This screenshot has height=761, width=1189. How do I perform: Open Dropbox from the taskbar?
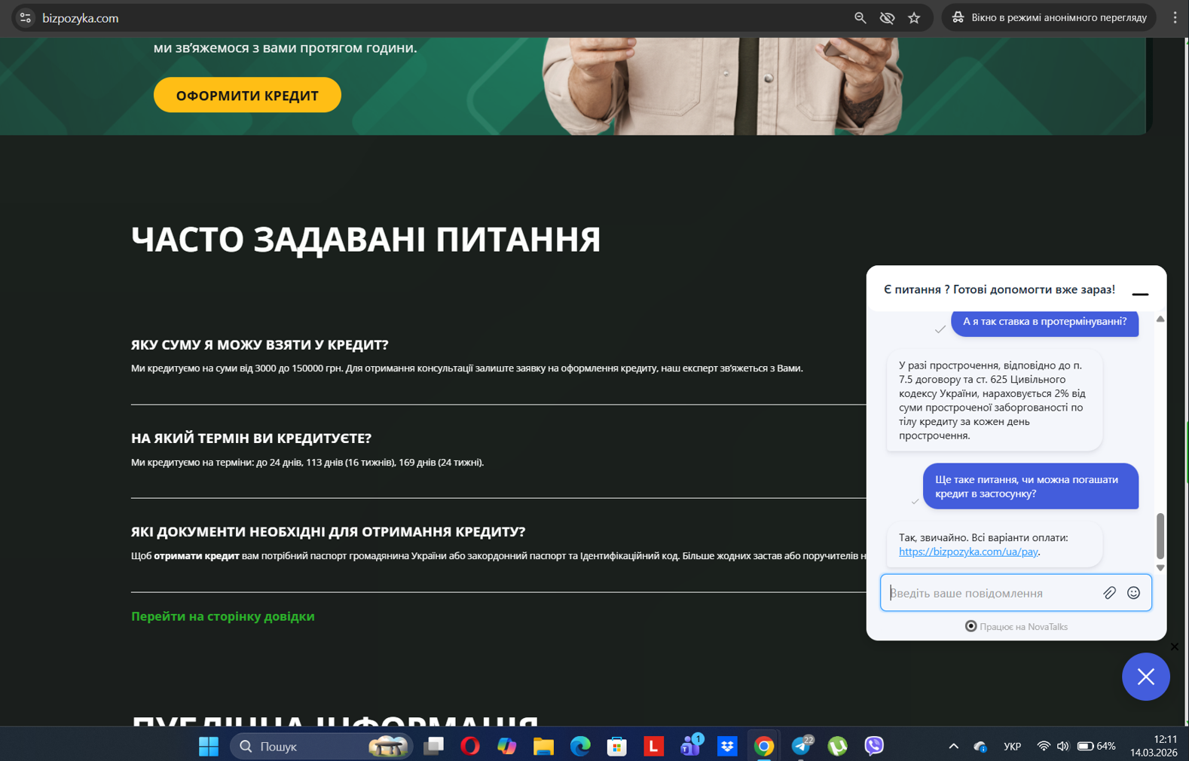[x=727, y=746]
